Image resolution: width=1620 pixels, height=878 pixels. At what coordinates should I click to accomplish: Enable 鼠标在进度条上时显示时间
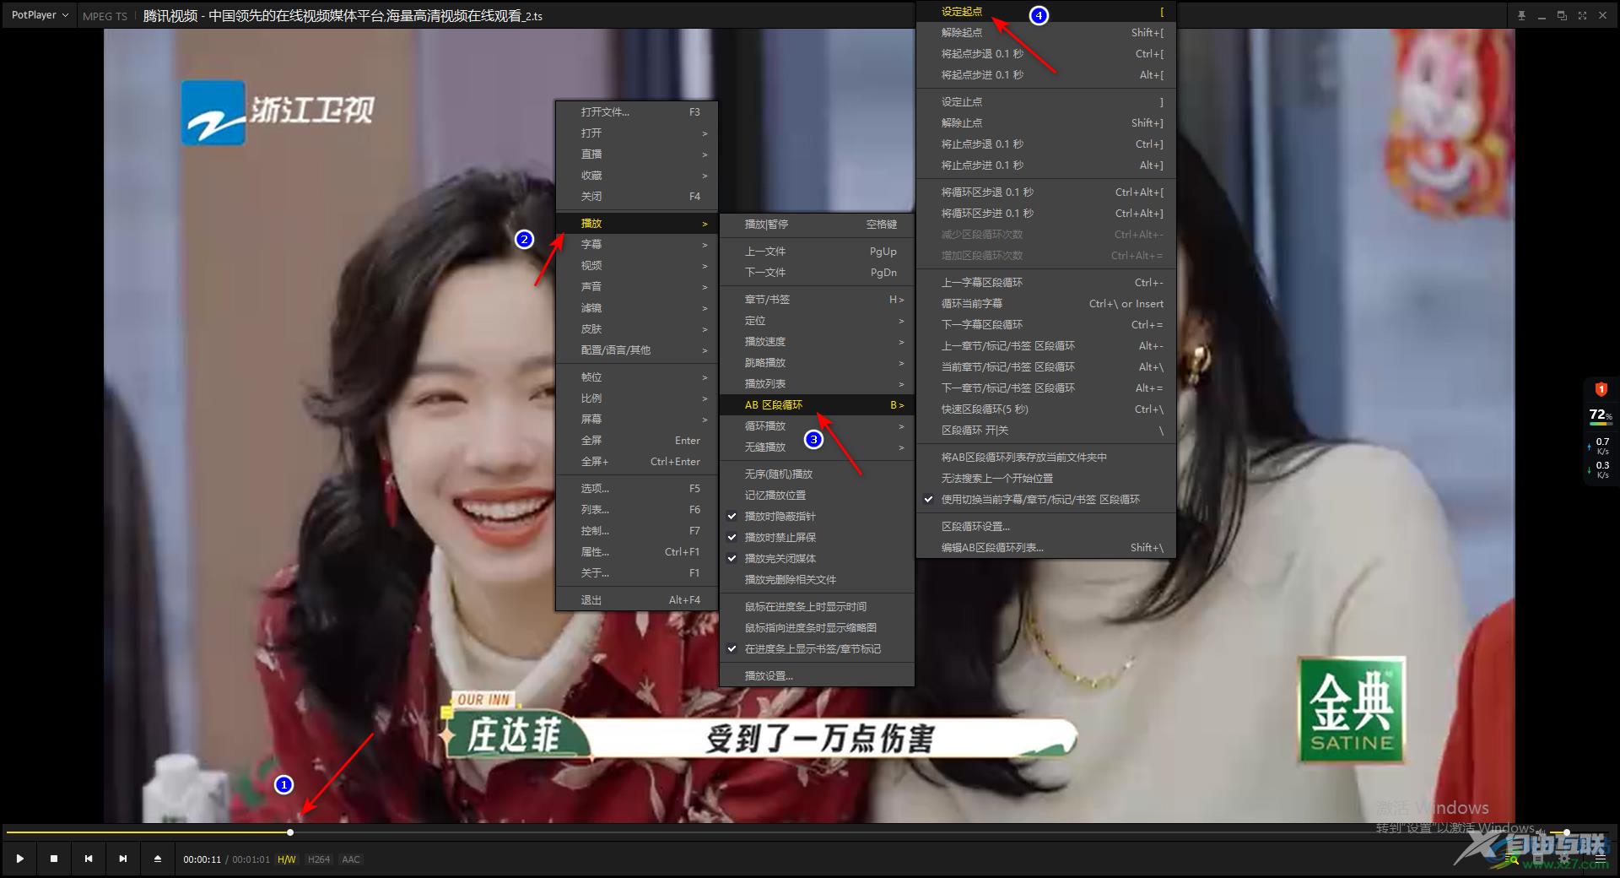point(817,606)
